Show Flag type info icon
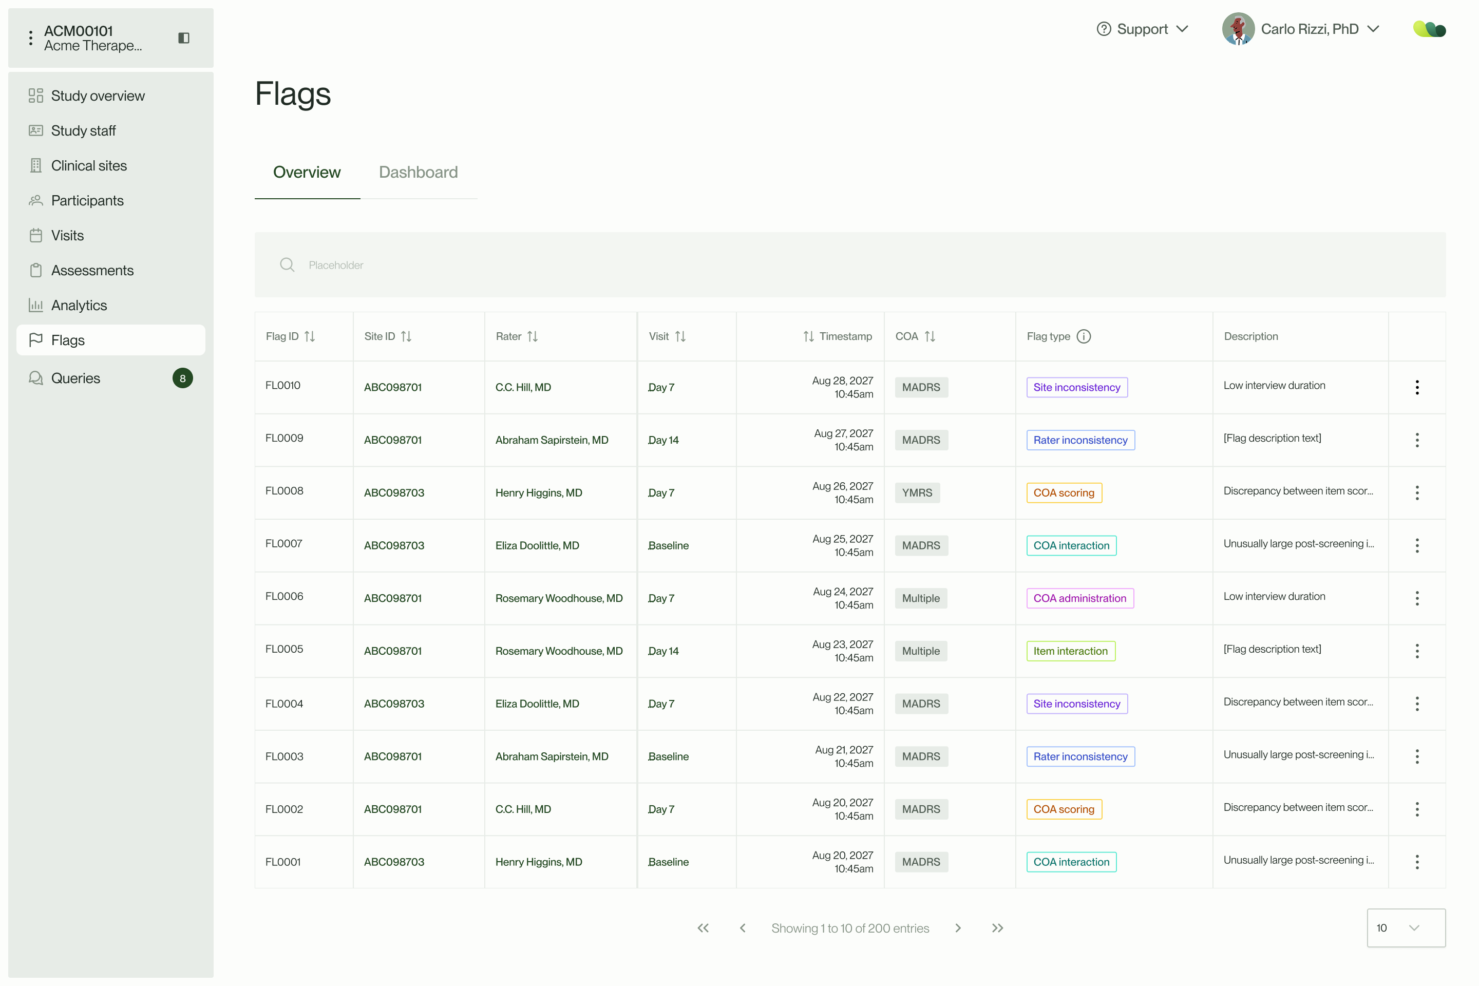The height and width of the screenshot is (986, 1479). coord(1084,336)
